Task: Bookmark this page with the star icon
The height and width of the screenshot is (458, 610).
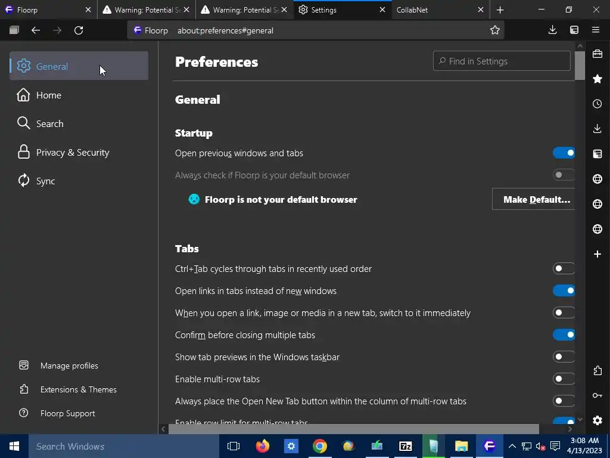Action: tap(495, 30)
